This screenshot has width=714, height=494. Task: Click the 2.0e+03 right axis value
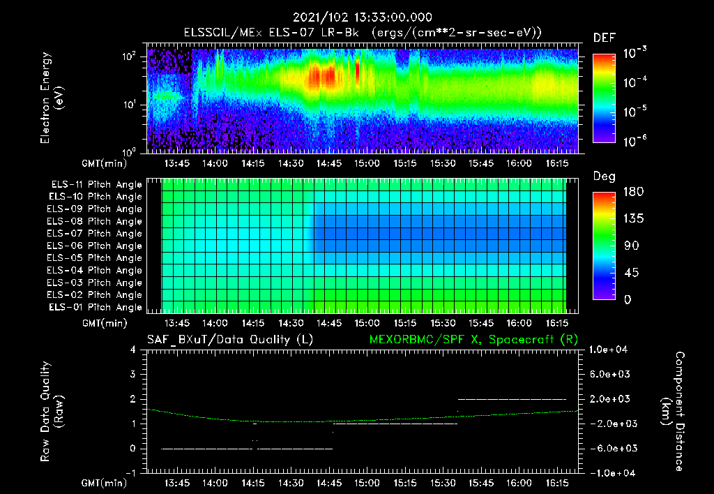point(609,398)
